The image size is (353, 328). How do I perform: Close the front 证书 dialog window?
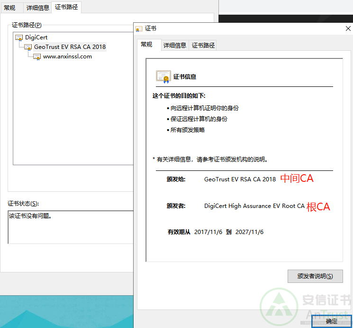click(348, 29)
